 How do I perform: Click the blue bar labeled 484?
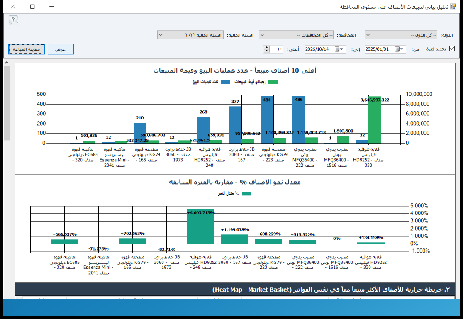pos(267,119)
